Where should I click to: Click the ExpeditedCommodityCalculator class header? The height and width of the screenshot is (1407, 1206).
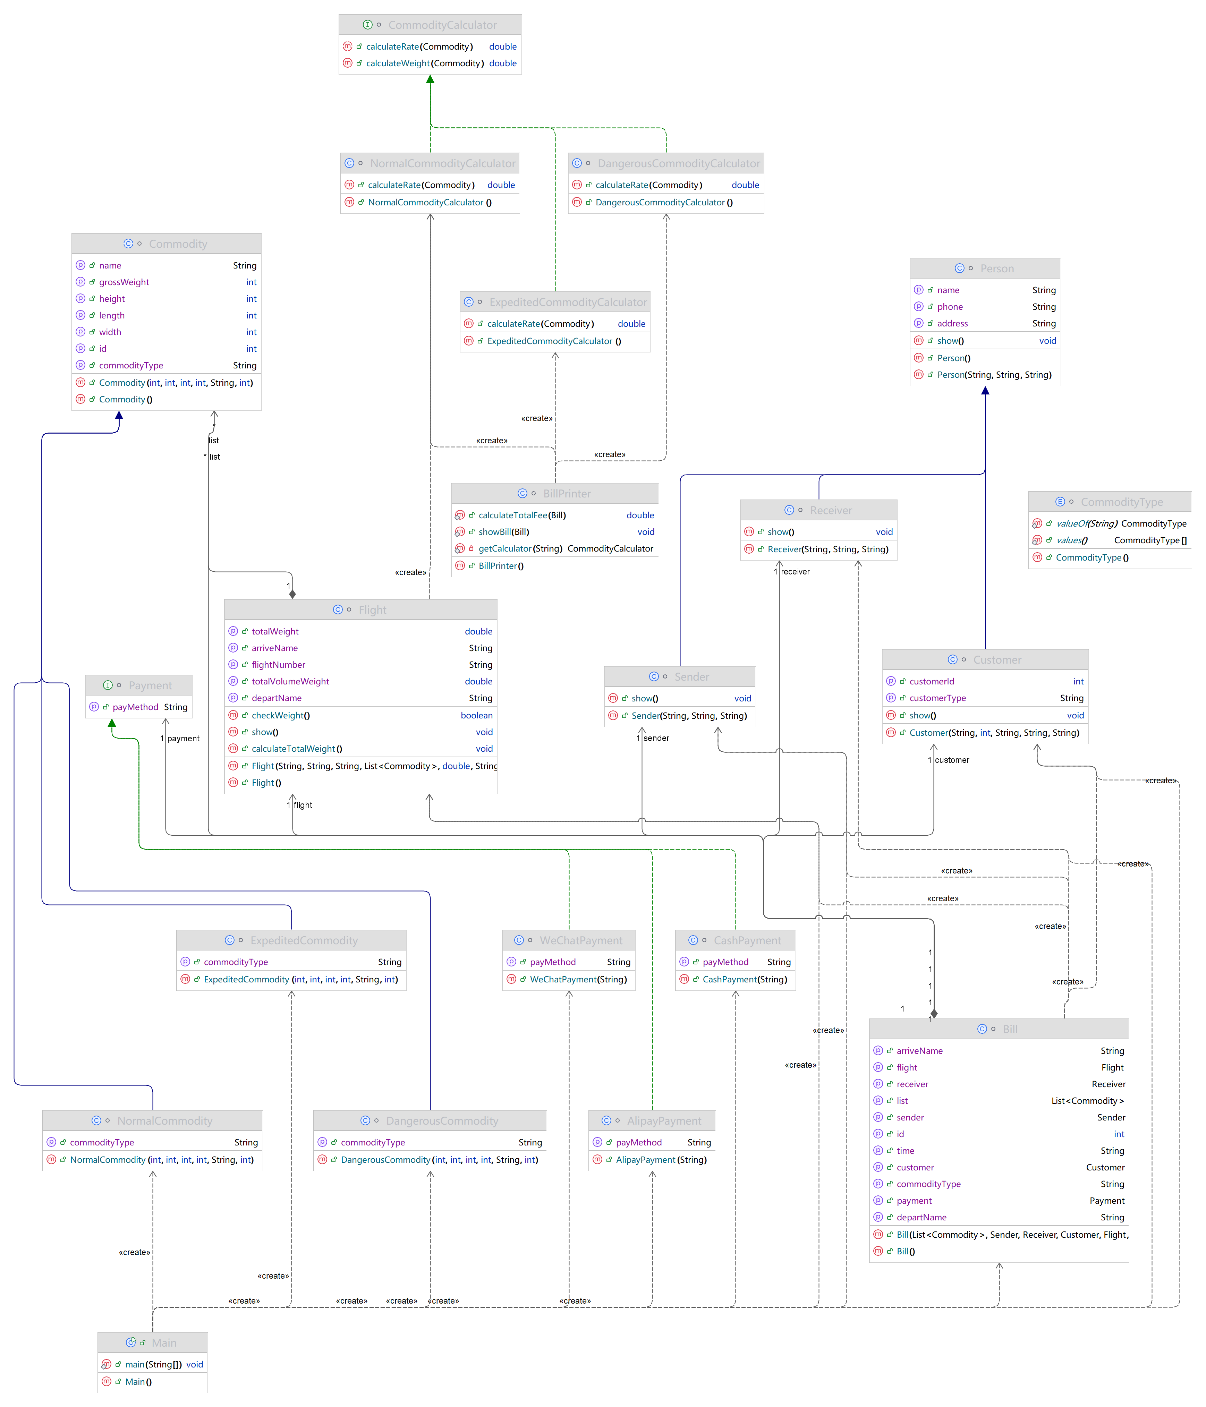click(x=568, y=302)
